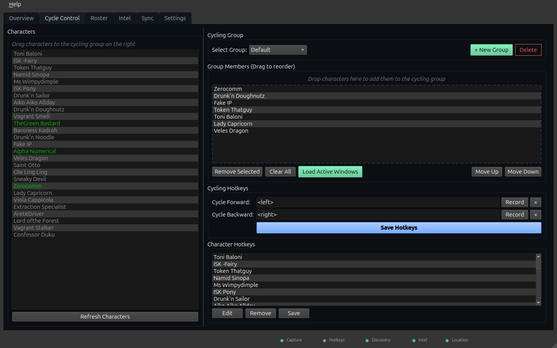Select Namid Sinopa in Character Hotkeys list
The image size is (557, 348).
(x=374, y=278)
